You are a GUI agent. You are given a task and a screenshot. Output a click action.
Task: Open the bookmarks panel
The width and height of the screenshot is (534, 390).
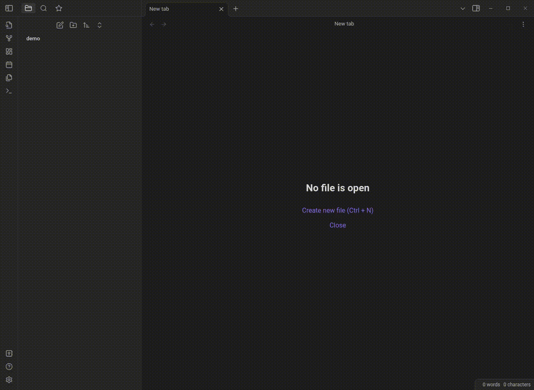[x=59, y=8]
